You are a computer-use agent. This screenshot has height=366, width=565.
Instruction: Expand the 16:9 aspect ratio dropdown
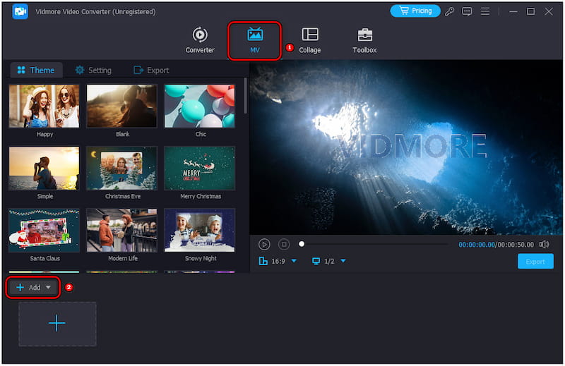click(x=294, y=262)
